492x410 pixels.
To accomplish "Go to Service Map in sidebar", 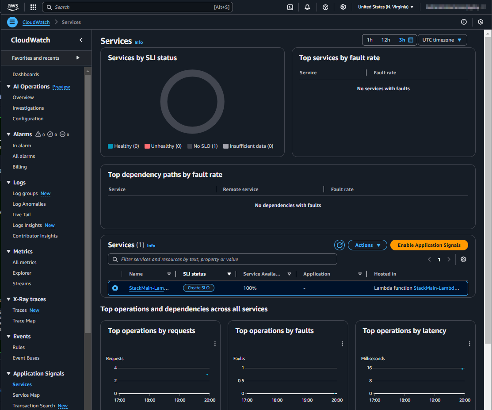I will [26, 395].
